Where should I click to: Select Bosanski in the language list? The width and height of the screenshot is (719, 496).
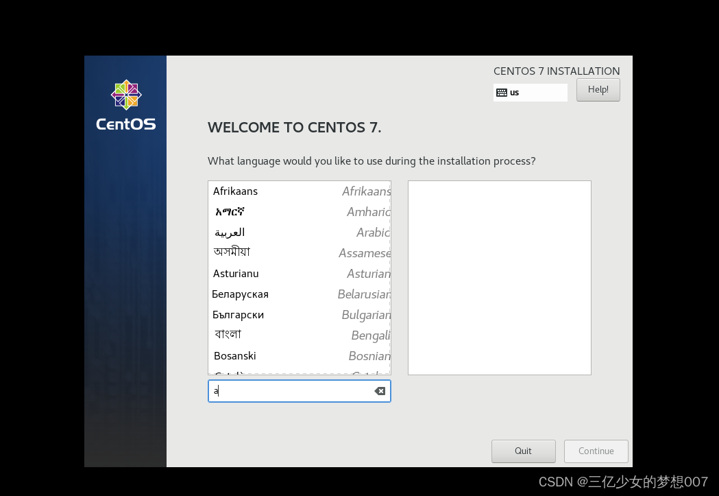pos(300,356)
